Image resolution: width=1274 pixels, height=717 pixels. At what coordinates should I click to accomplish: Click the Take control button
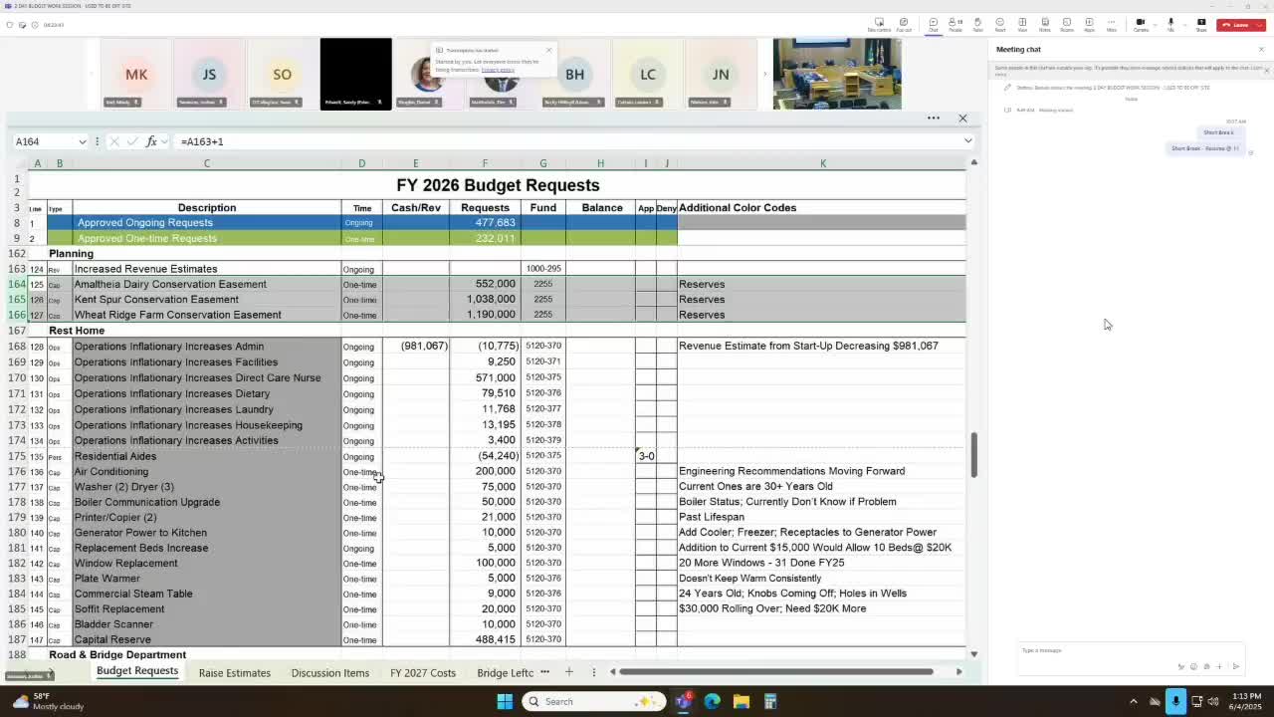(x=879, y=22)
